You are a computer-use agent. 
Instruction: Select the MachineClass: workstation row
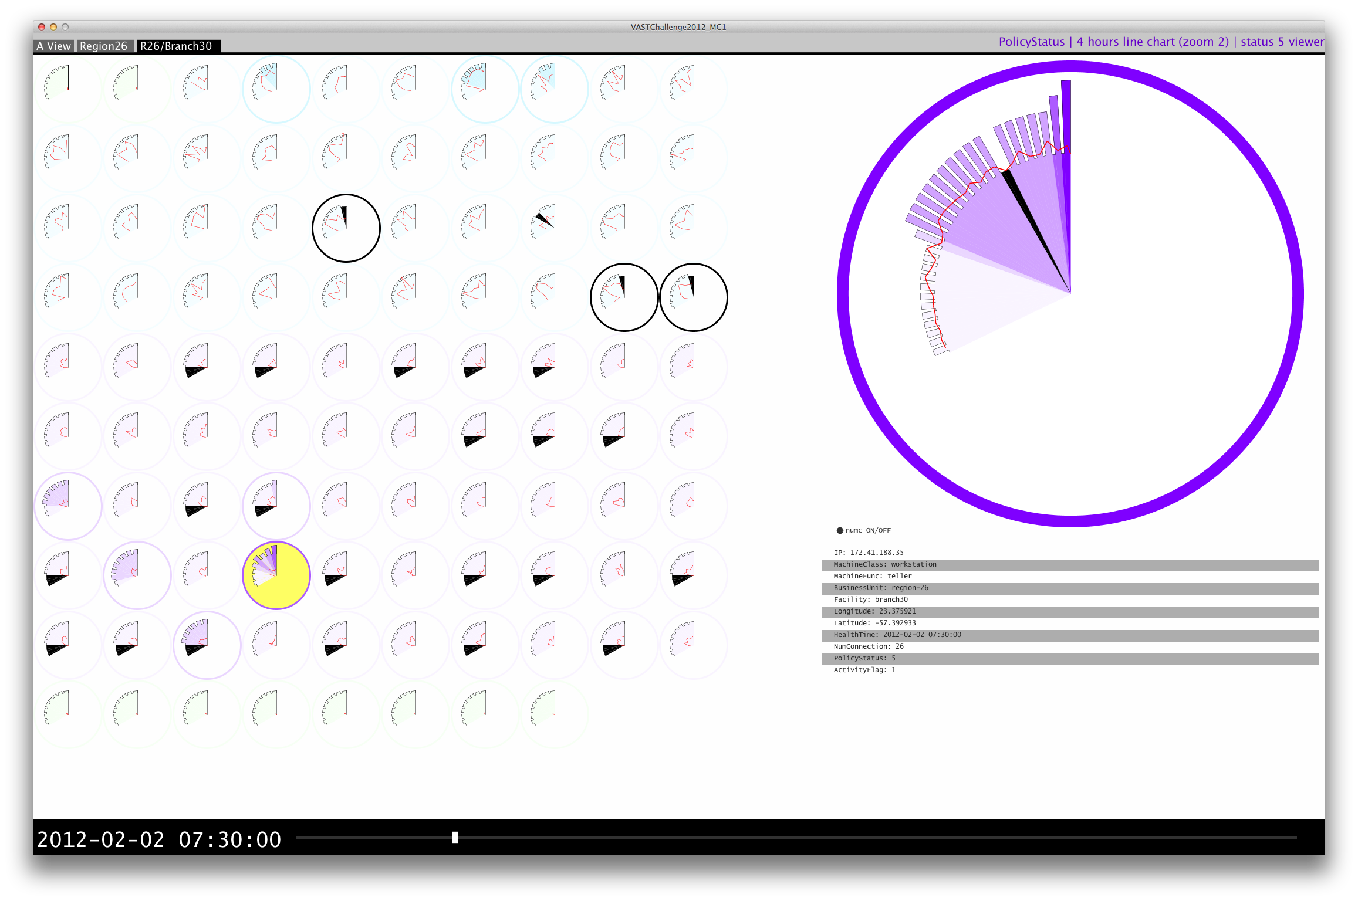tap(1070, 564)
